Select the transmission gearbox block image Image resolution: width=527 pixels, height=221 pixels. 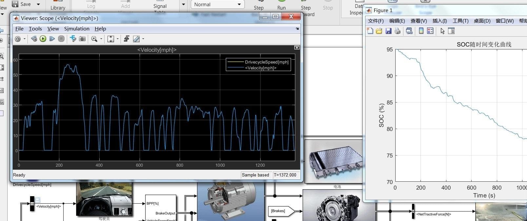339,205
